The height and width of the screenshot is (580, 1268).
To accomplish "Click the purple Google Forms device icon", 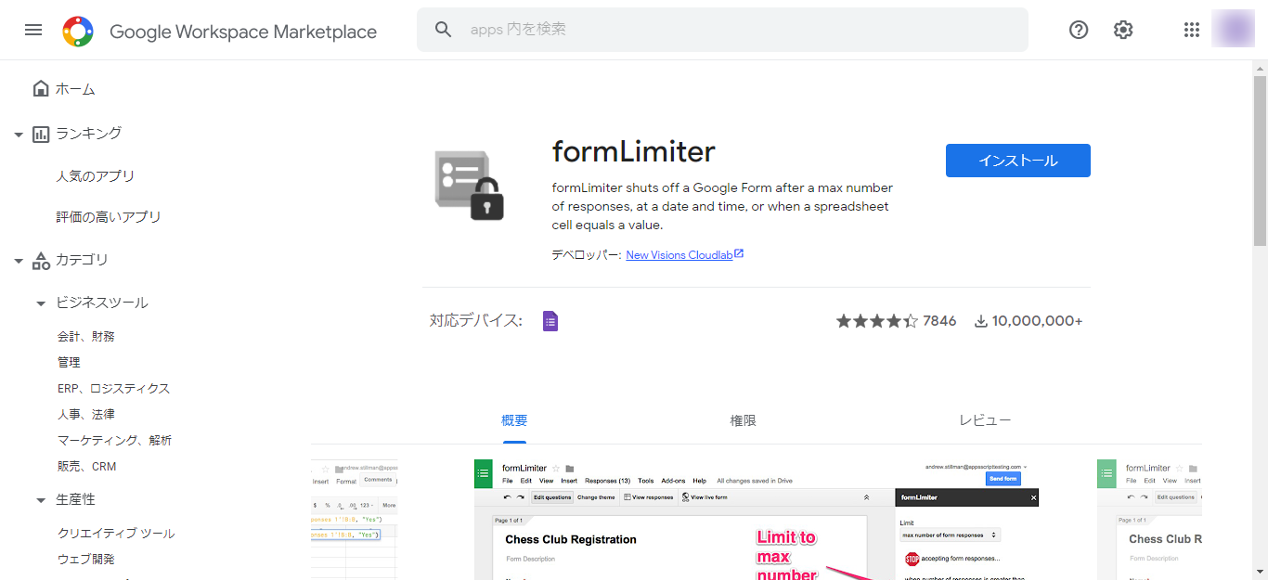I will click(550, 321).
